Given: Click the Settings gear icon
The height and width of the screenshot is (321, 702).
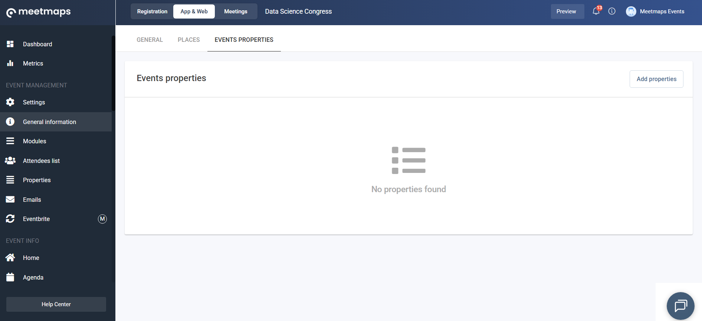Looking at the screenshot, I should [10, 102].
